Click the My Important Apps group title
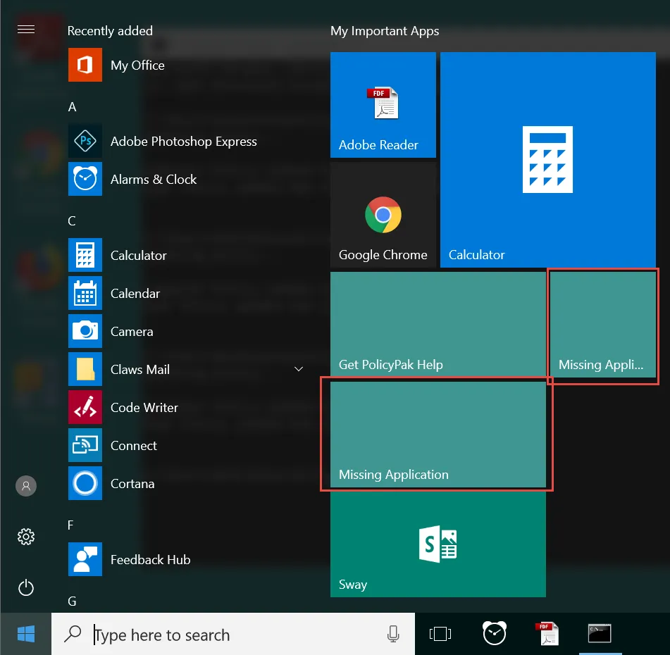Screen dimensions: 670x655 coord(385,31)
